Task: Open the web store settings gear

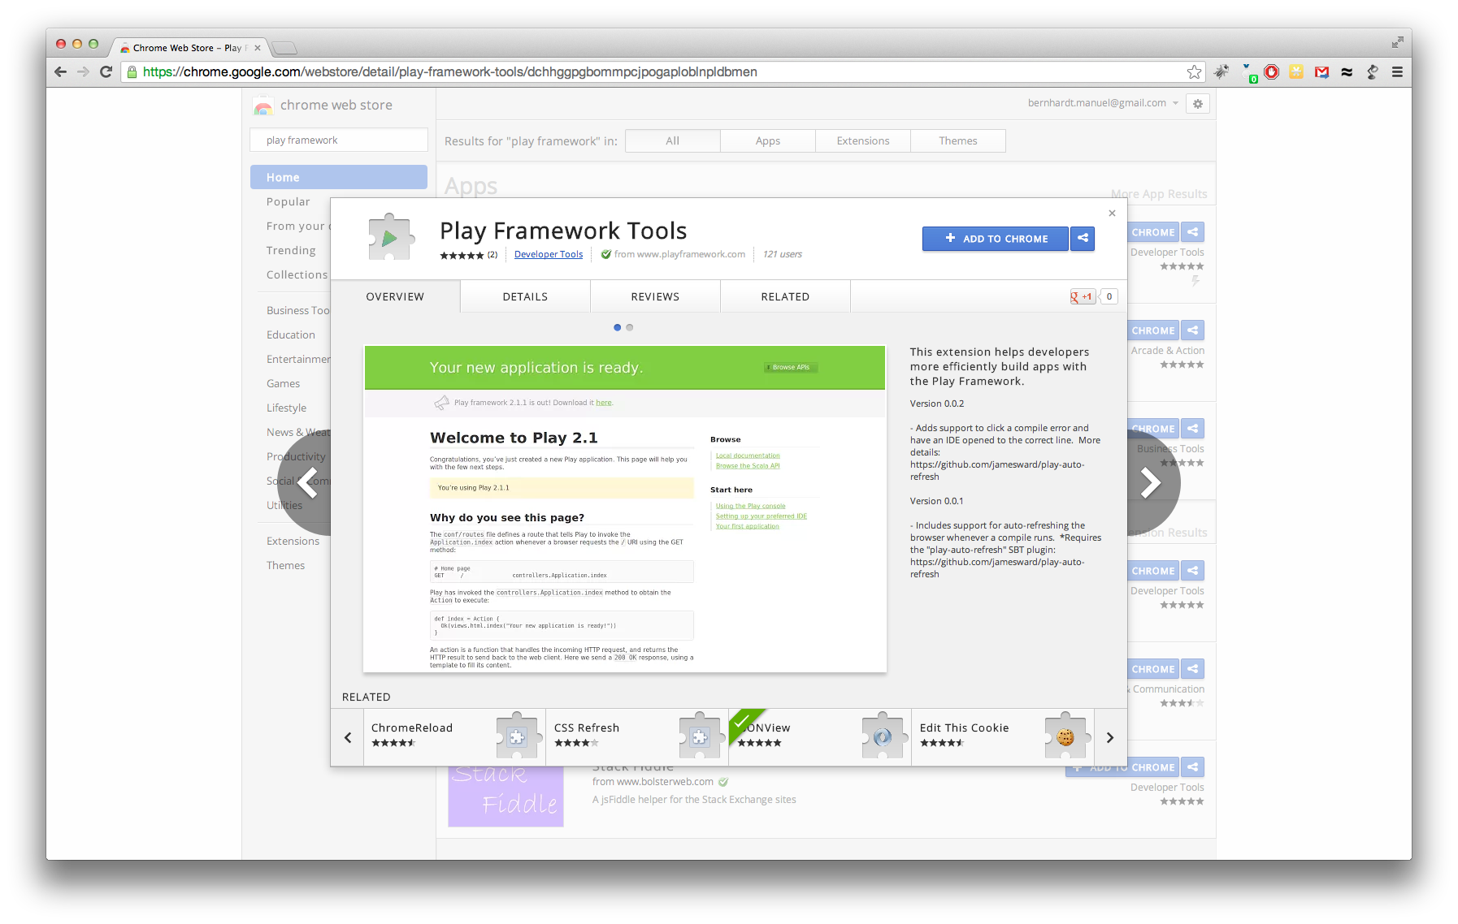Action: [x=1198, y=104]
